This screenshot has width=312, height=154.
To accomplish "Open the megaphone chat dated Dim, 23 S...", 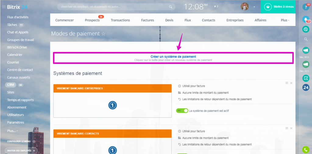I will (306, 64).
